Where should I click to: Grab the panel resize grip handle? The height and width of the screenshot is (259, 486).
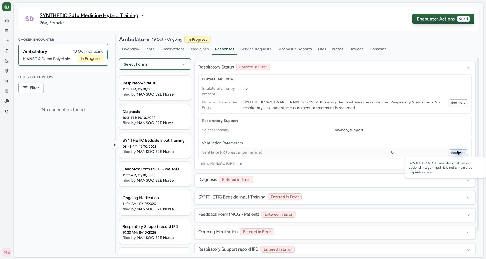coord(115,144)
